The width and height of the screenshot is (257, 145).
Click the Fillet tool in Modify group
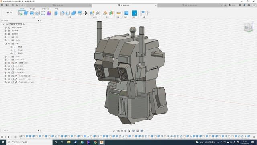pos(62,13)
